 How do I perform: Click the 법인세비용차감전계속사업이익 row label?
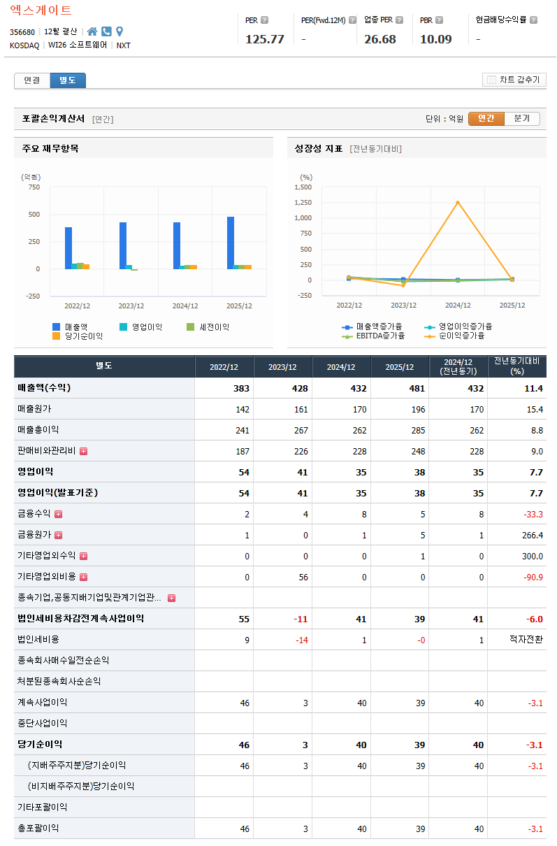point(80,618)
